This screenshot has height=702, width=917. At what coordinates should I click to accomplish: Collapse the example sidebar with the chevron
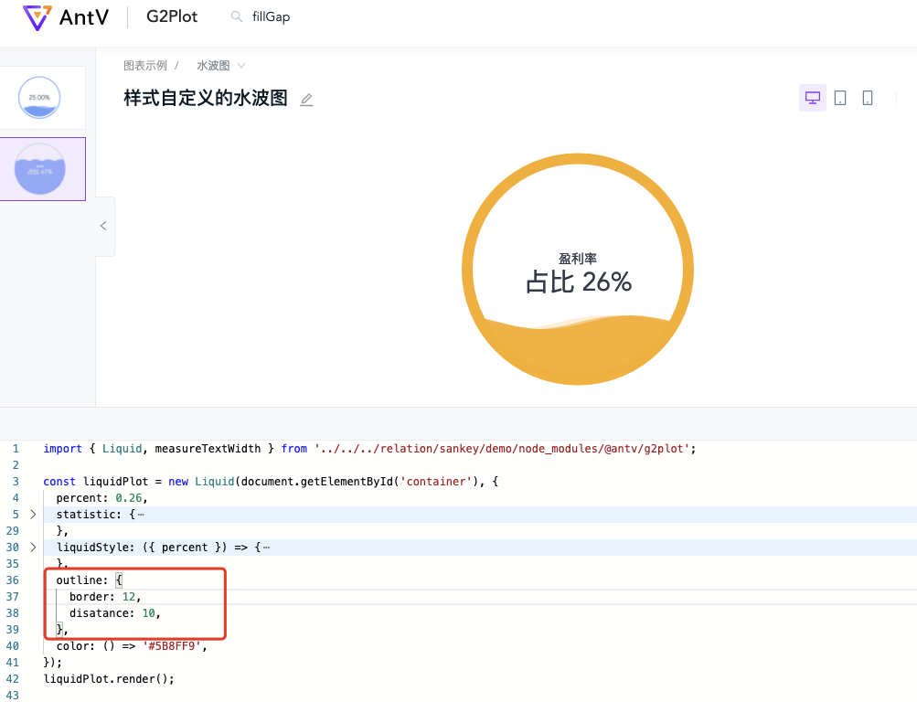[102, 226]
